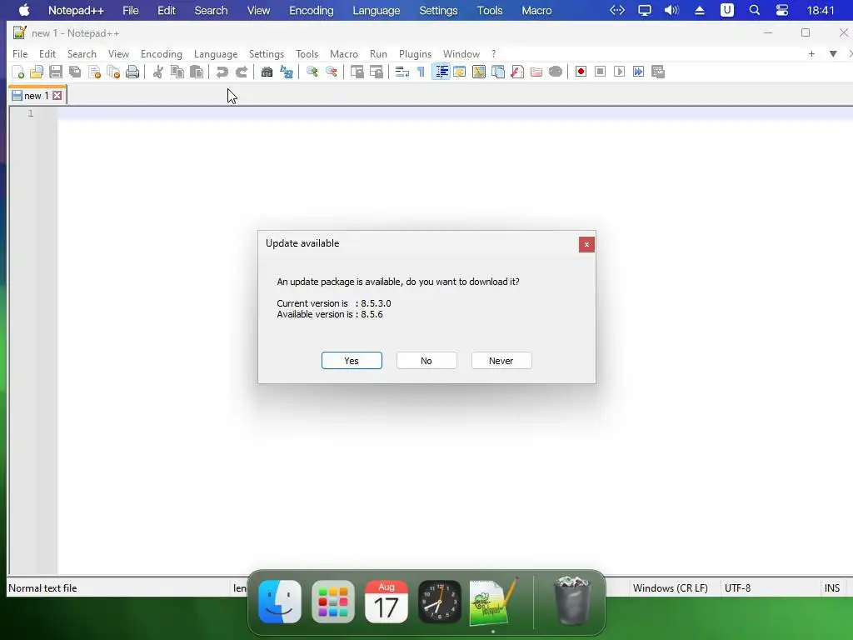Viewport: 853px width, 640px height.
Task: Click the Paste clipboard toolbar icon
Action: [x=197, y=72]
